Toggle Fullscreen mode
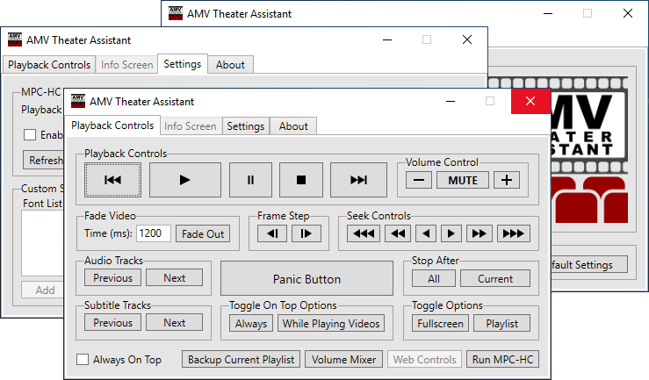The image size is (649, 380). (440, 323)
